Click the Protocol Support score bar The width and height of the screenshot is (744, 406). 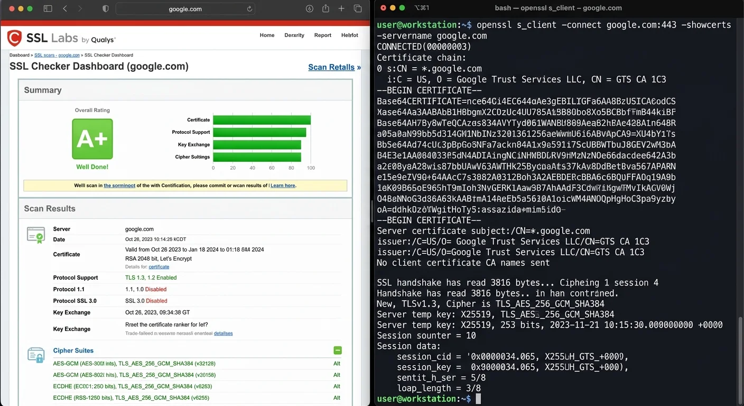(x=259, y=132)
